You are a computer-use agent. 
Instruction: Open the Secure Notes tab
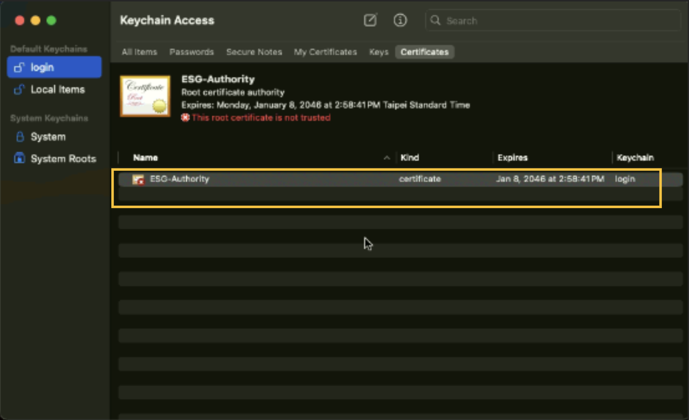[x=254, y=52]
